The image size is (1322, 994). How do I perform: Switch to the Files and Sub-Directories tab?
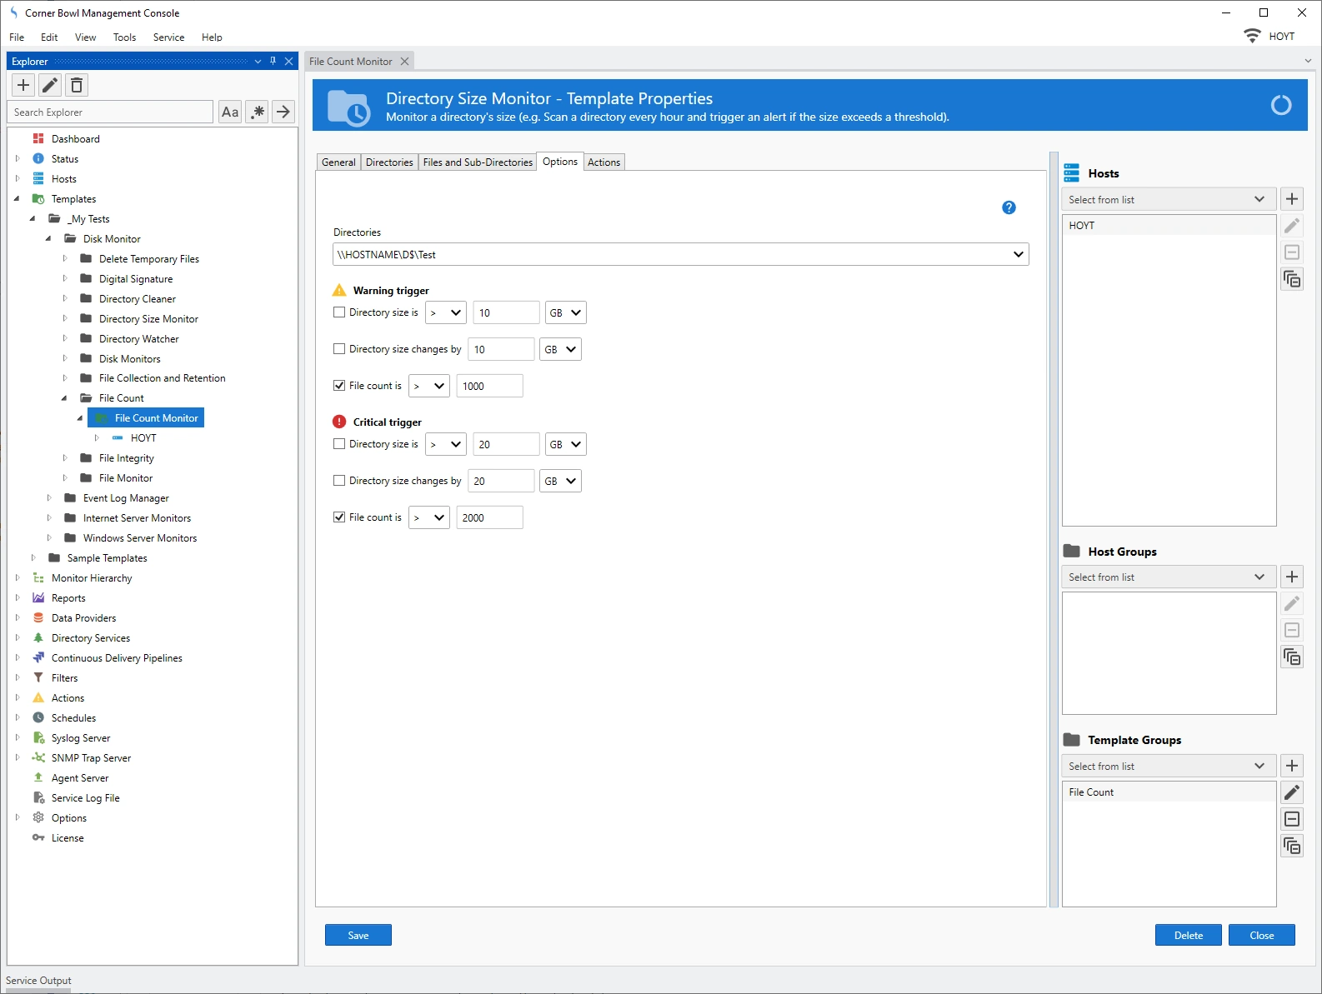(x=477, y=162)
